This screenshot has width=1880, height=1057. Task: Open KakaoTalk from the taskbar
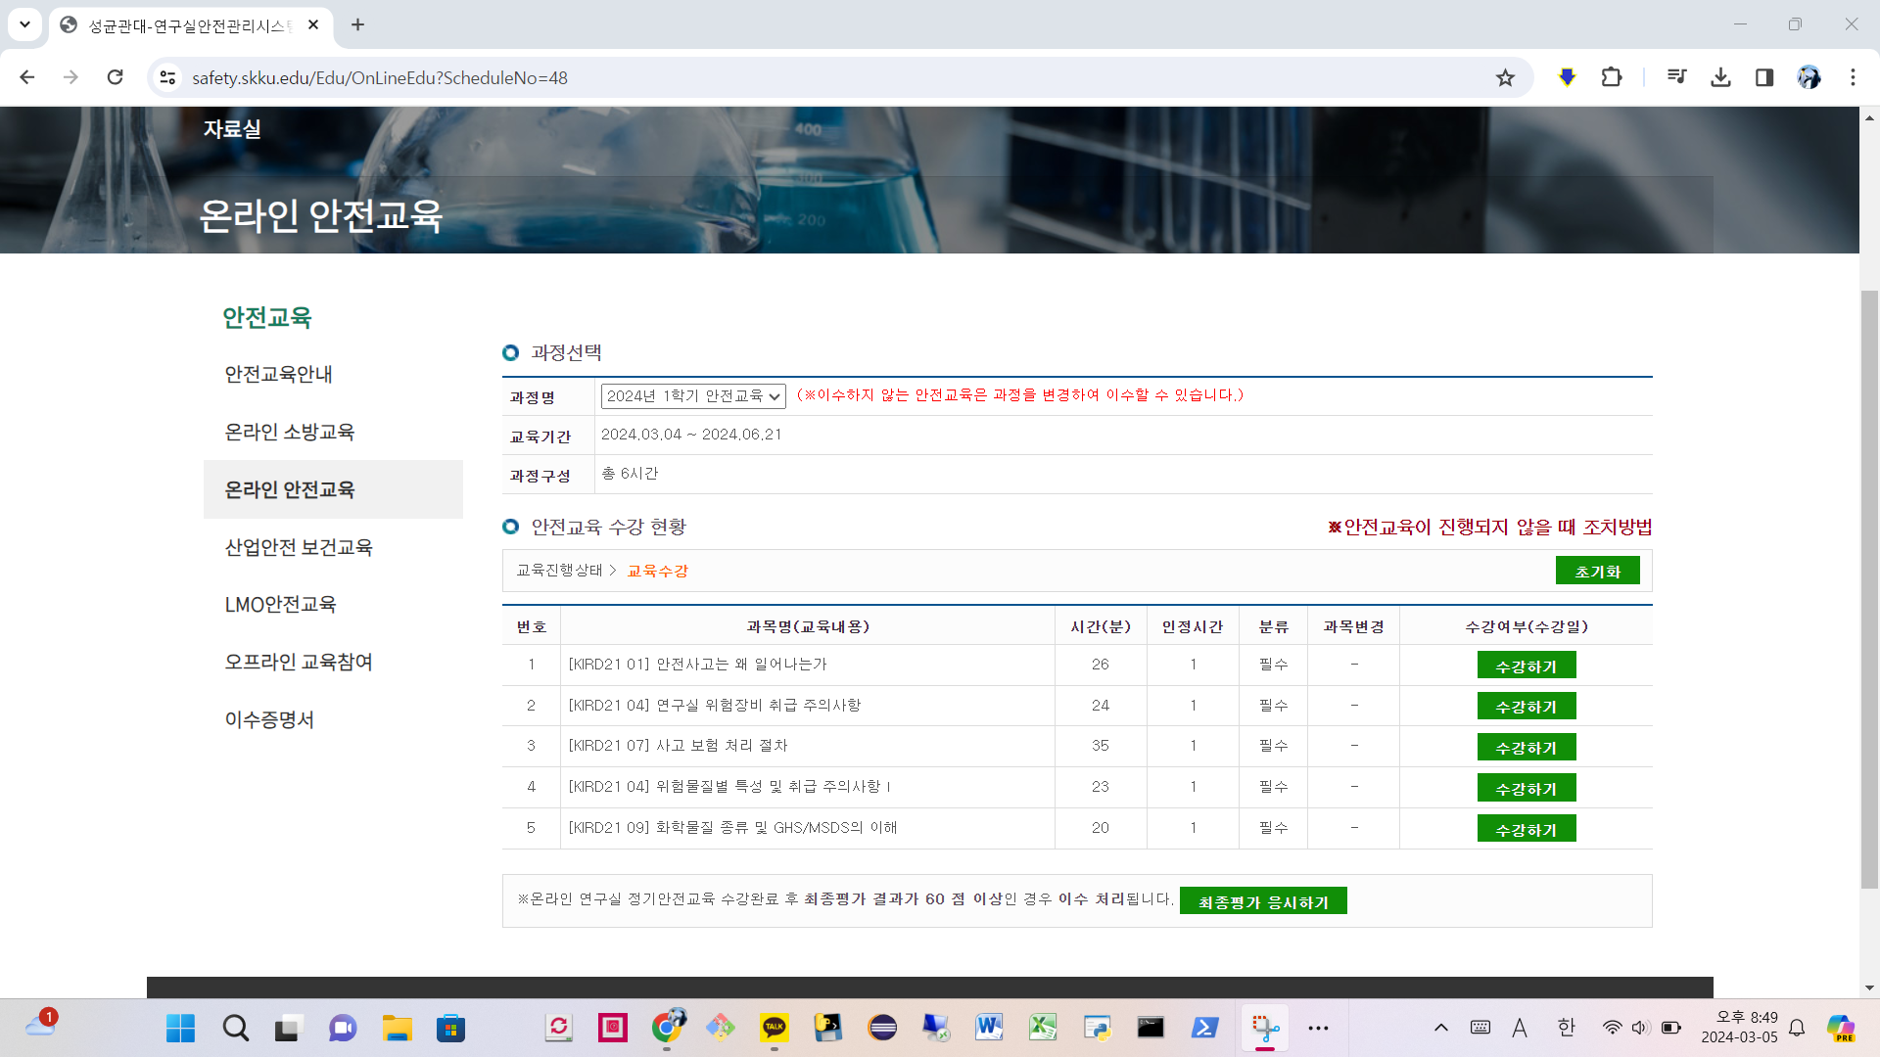(x=774, y=1028)
